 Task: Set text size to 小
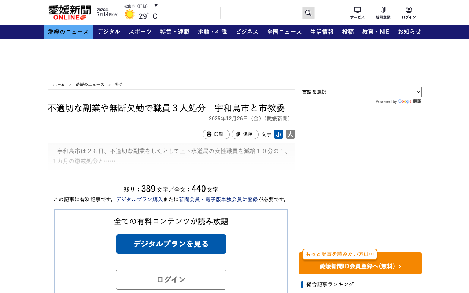point(278,134)
